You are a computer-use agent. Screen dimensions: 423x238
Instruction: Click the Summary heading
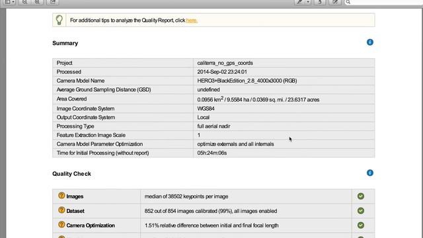pyautogui.click(x=65, y=43)
